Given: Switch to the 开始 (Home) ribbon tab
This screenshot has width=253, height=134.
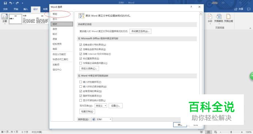Looking at the screenshot, I should (x=16, y=9).
